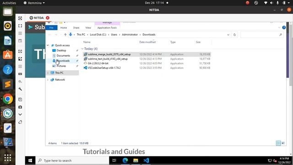This screenshot has height=165, width=293.
Task: Click Type here to search box
Action: click(72, 160)
